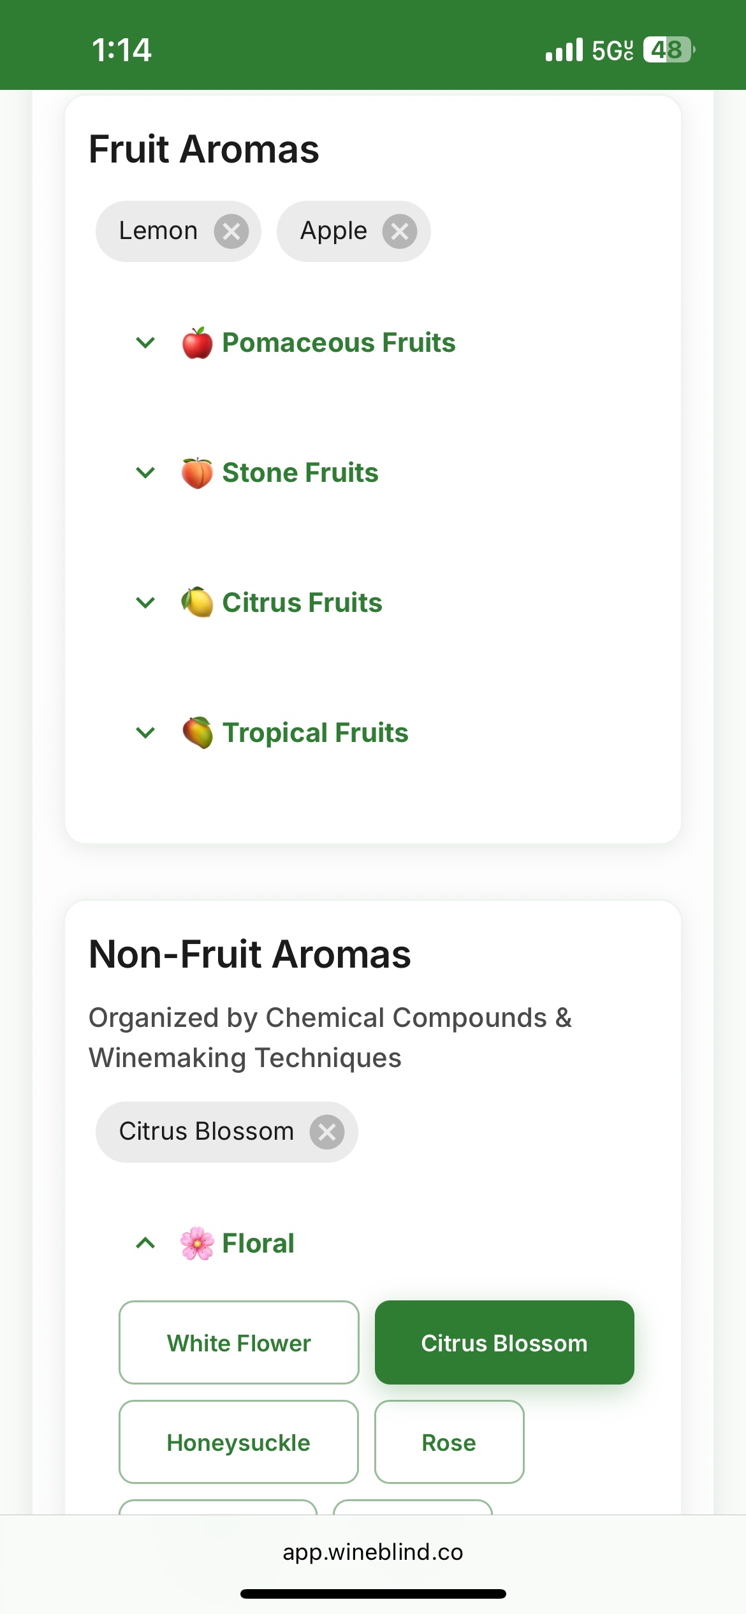Click the red apple emoji icon
746x1614 pixels.
click(x=198, y=343)
